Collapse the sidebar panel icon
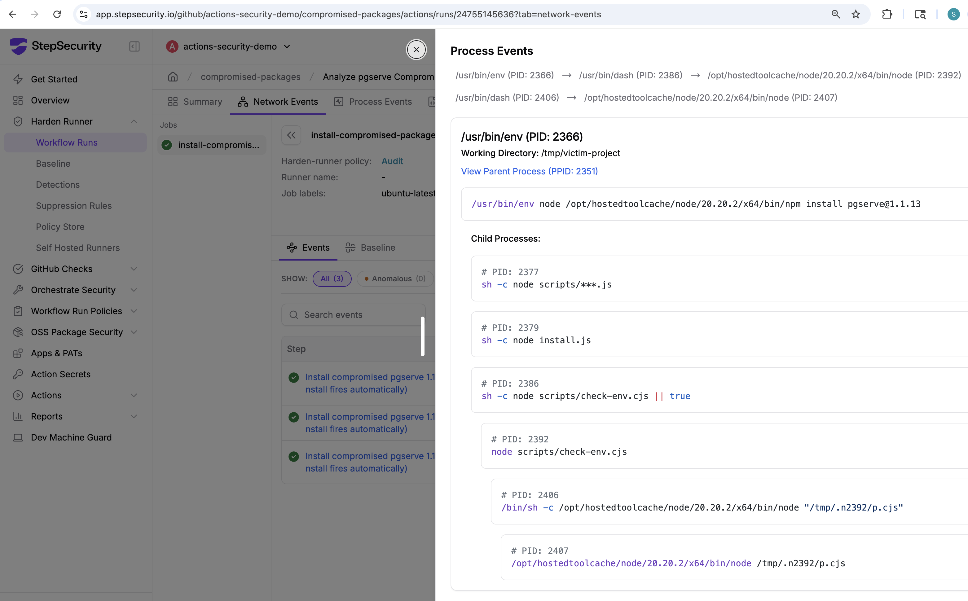The width and height of the screenshot is (968, 601). 134,46
